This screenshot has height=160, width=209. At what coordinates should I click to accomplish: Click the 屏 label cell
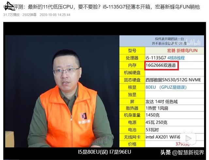click(132, 102)
